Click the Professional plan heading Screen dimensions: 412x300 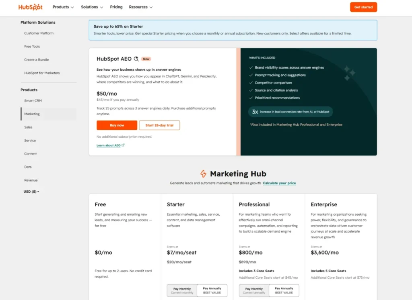pyautogui.click(x=254, y=204)
